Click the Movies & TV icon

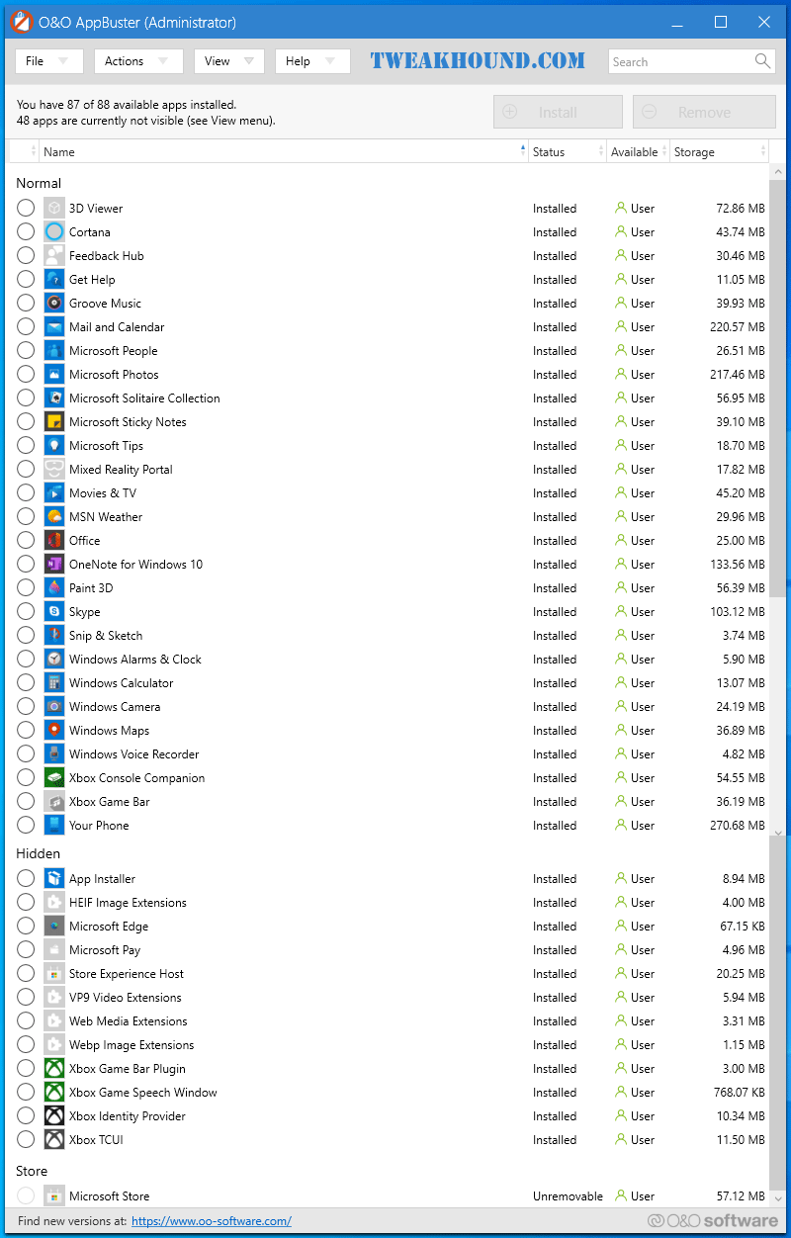pyautogui.click(x=54, y=493)
